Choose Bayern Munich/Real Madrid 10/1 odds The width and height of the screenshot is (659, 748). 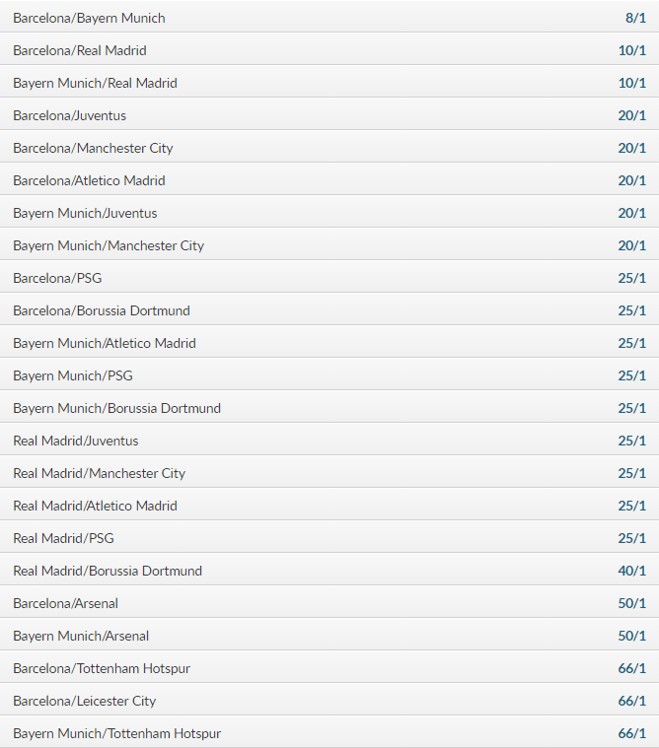tap(631, 83)
